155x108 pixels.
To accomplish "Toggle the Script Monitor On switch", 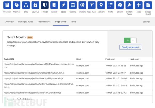I will pyautogui.click(x=127, y=40).
